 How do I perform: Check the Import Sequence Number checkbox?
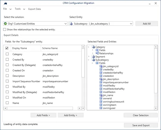click(7, 81)
